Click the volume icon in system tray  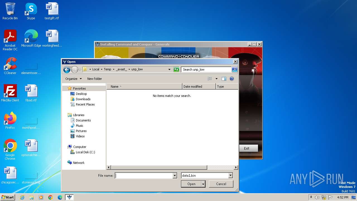[317, 197]
